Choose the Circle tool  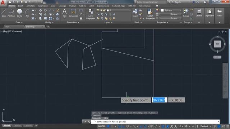pyautogui.click(x=19, y=13)
